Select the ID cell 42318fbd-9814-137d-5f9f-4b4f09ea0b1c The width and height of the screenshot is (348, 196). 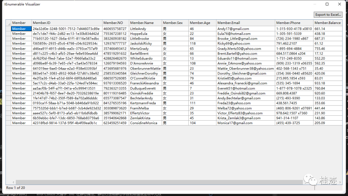[x=67, y=123]
